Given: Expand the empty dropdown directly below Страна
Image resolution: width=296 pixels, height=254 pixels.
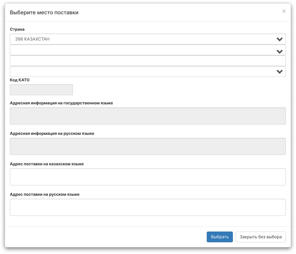Looking at the screenshot, I should coord(143,50).
